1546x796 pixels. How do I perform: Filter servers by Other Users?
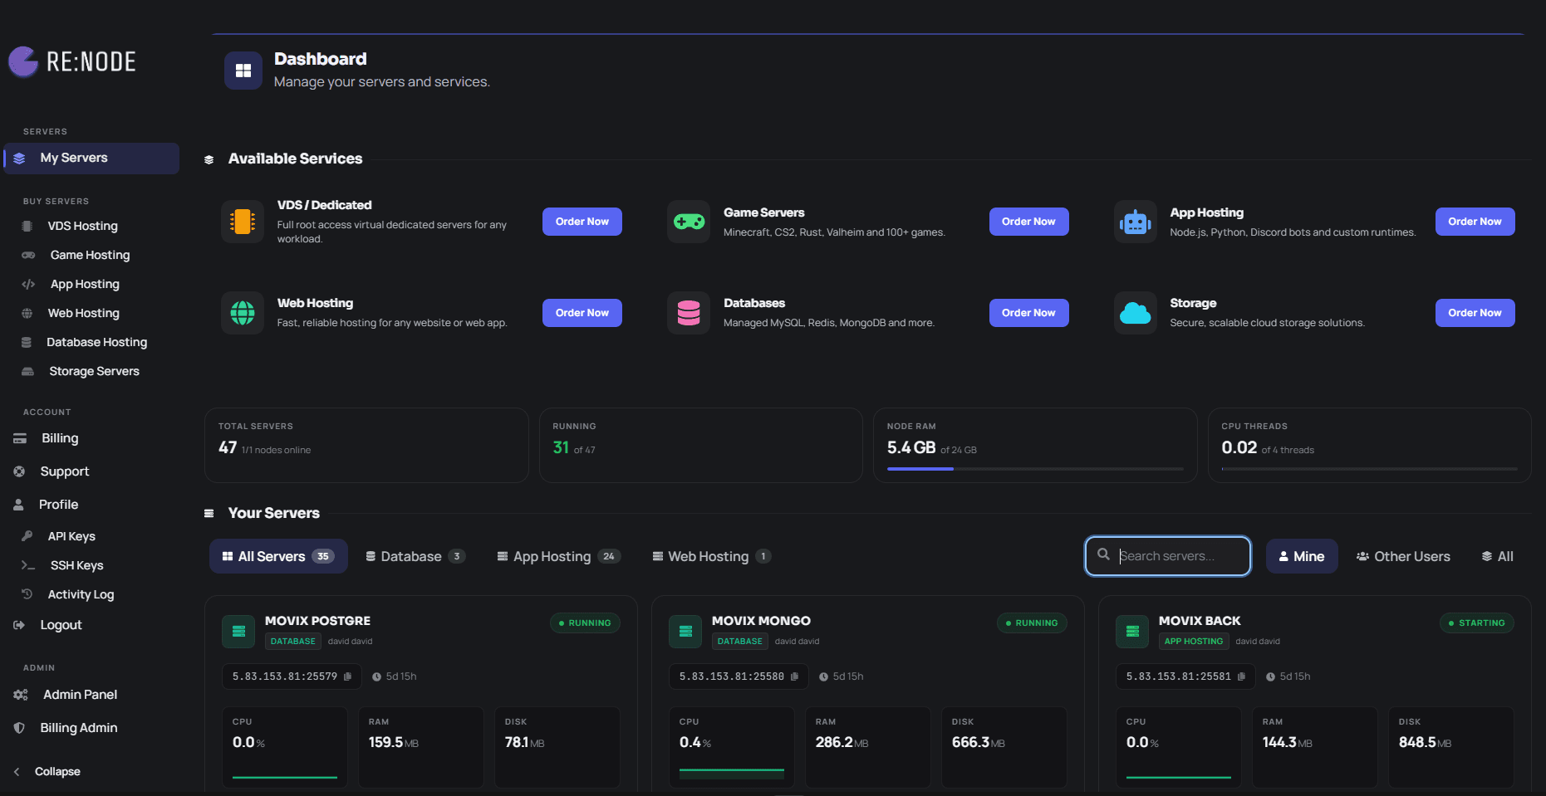tap(1403, 556)
